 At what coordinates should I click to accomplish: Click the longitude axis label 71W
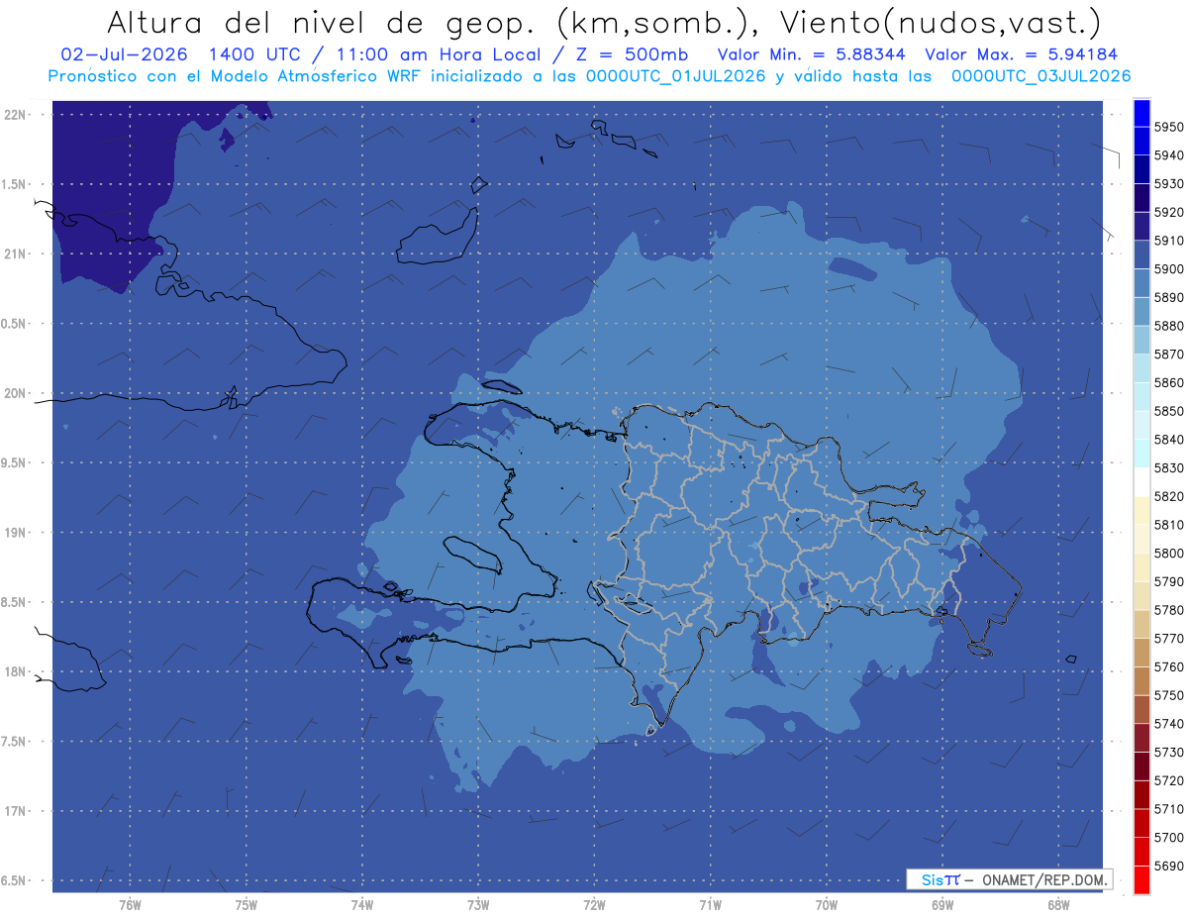tap(710, 904)
